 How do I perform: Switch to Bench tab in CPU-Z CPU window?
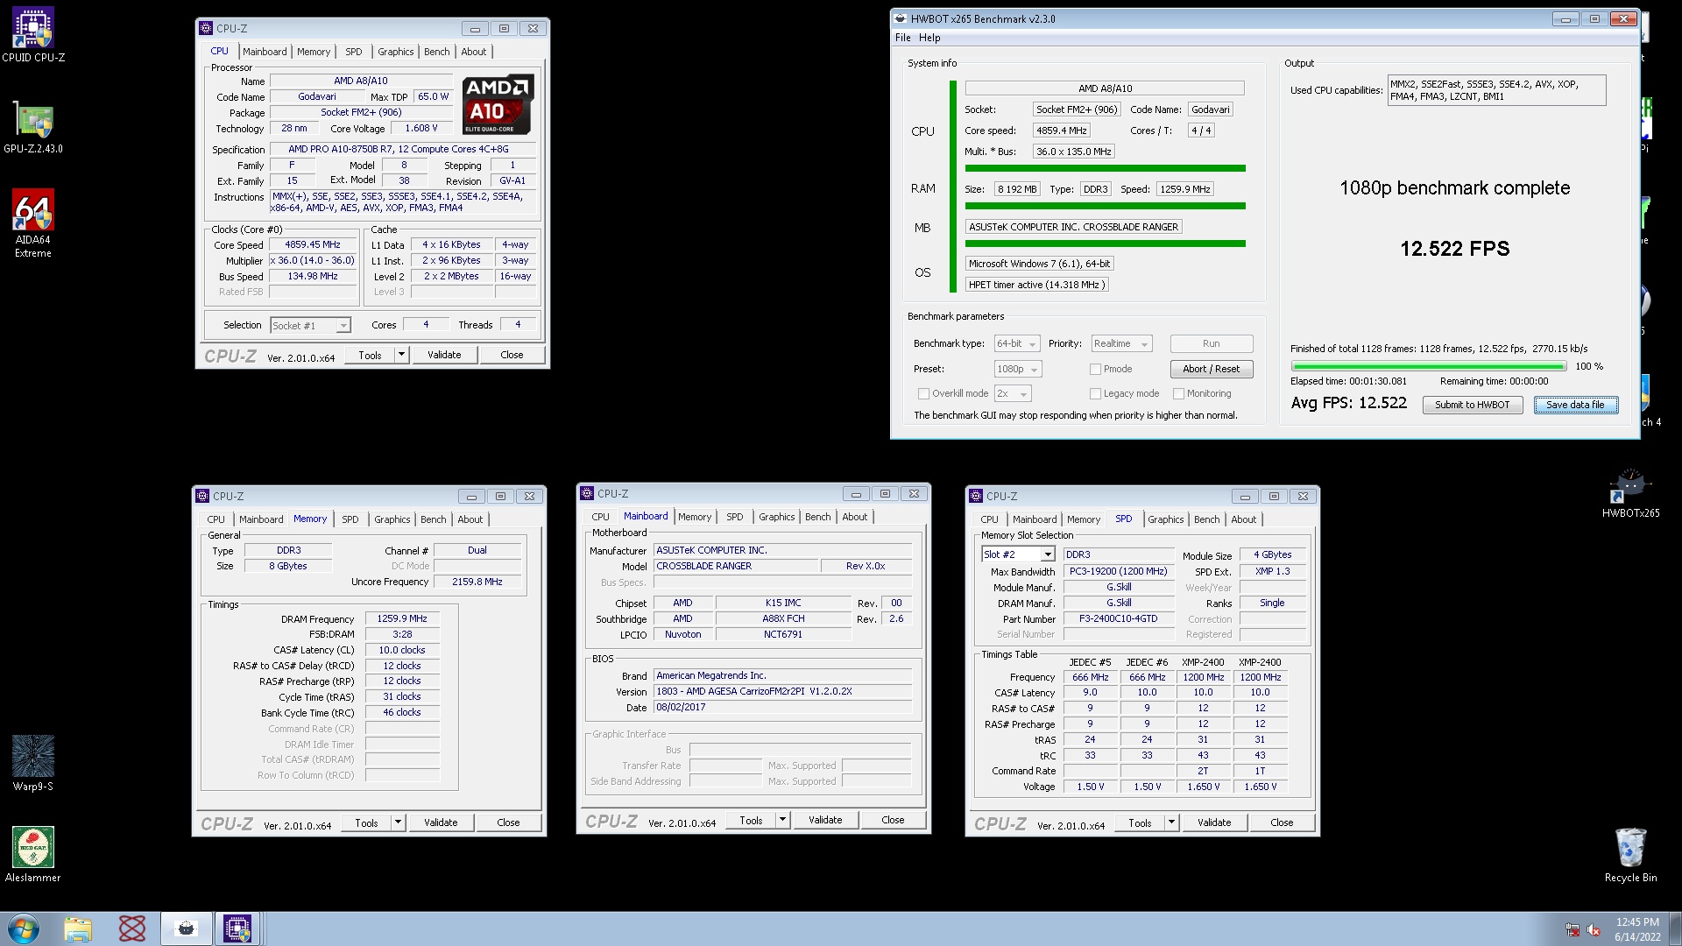(x=436, y=52)
